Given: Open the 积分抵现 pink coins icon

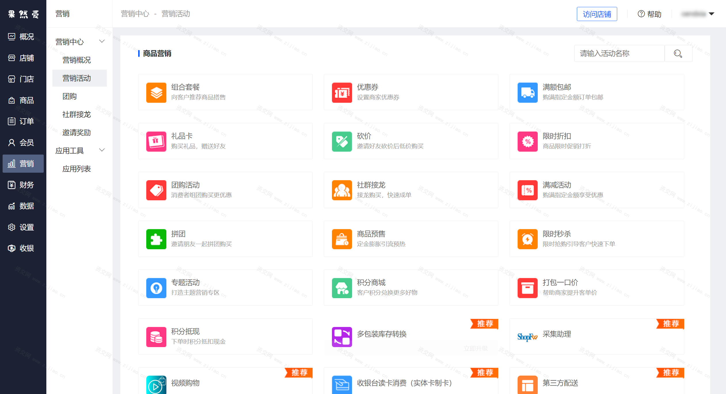Looking at the screenshot, I should click(x=156, y=337).
